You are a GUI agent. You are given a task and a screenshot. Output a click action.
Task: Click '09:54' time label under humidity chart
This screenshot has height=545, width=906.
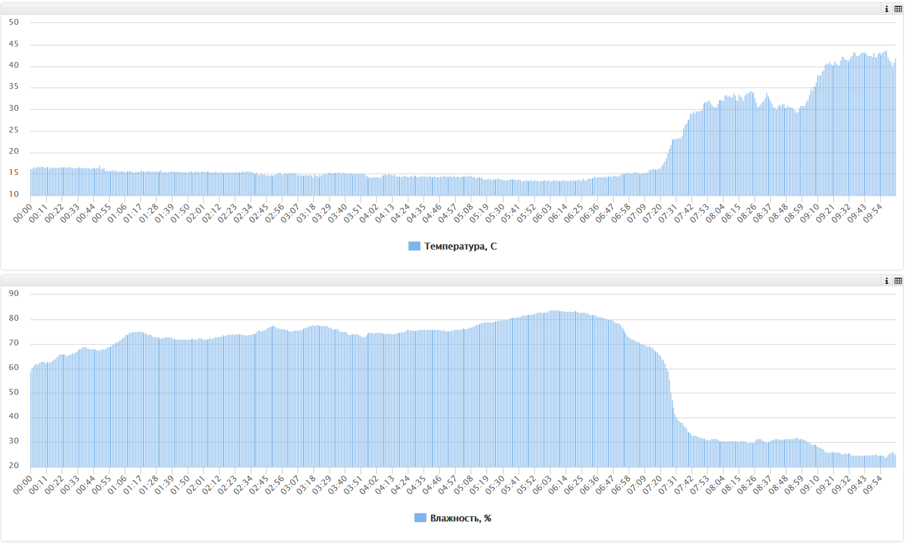(872, 485)
